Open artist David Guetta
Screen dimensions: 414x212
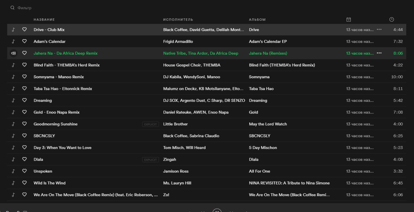tap(202, 30)
